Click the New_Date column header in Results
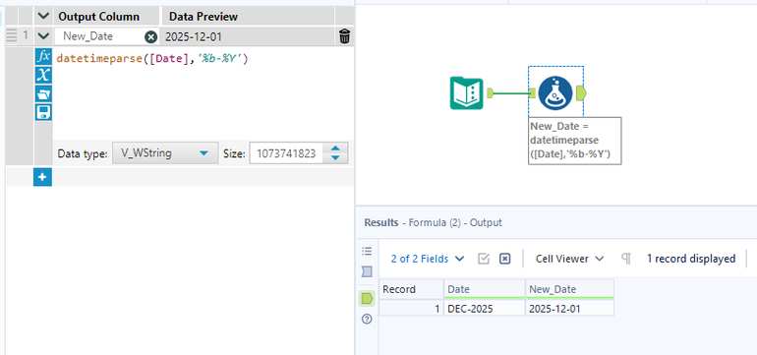Screen dimensions: 757x355 click(569, 289)
